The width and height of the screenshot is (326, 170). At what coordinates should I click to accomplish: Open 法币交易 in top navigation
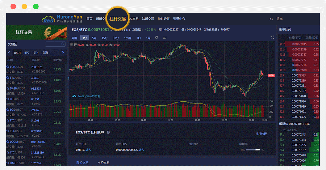coord(148,19)
